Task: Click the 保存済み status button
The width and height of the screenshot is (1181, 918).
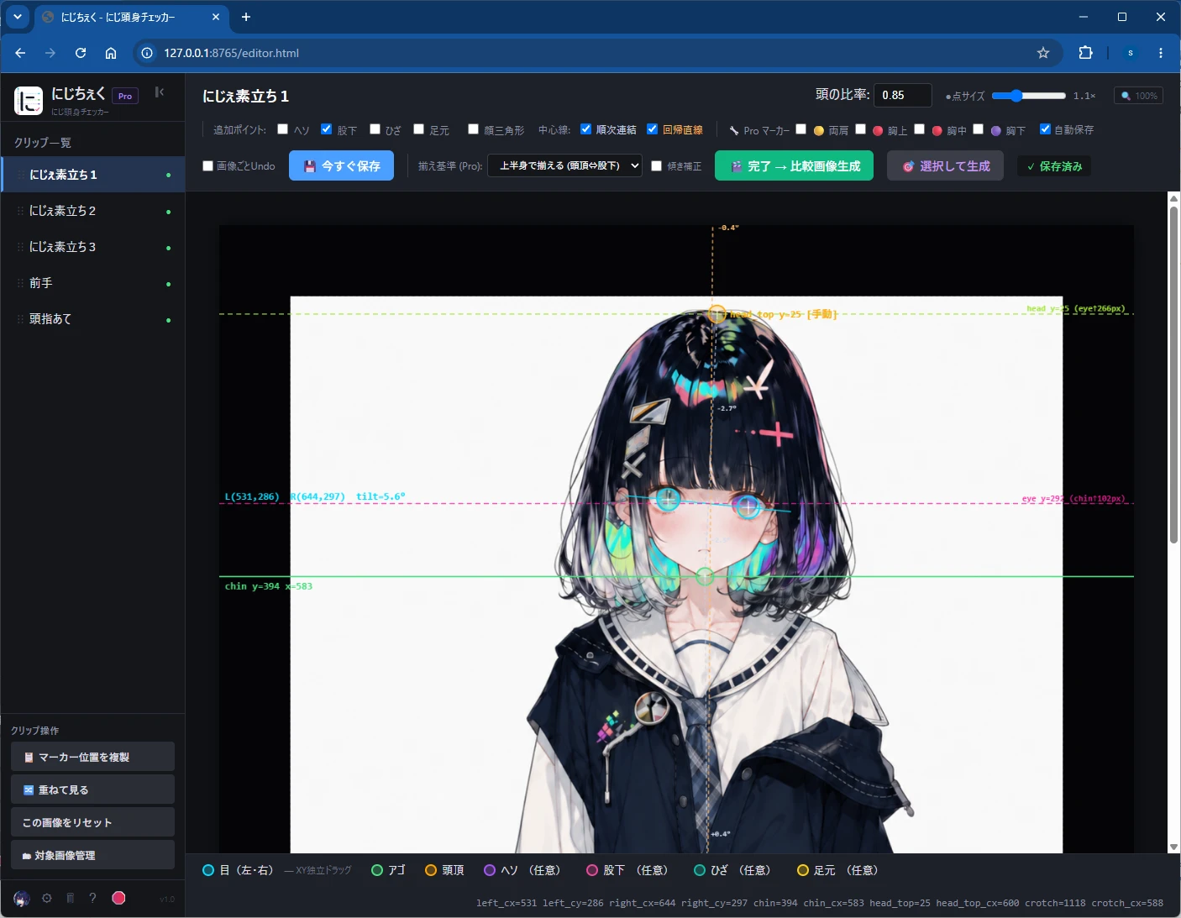Action: [1053, 166]
